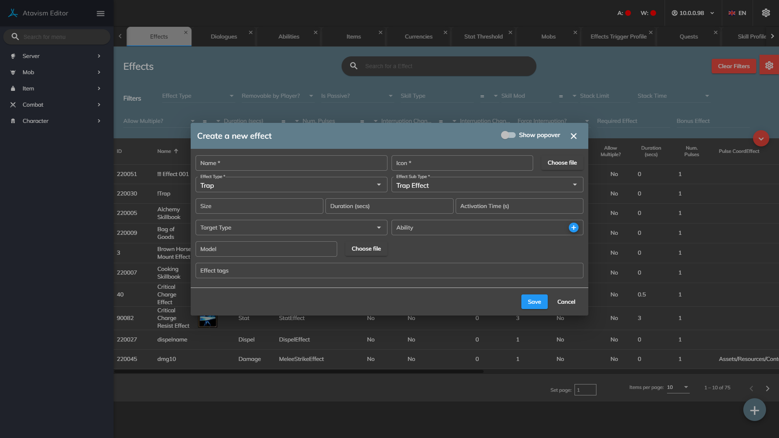The image size is (779, 438).
Task: Open the Effect Sub Type dropdown
Action: tap(487, 185)
